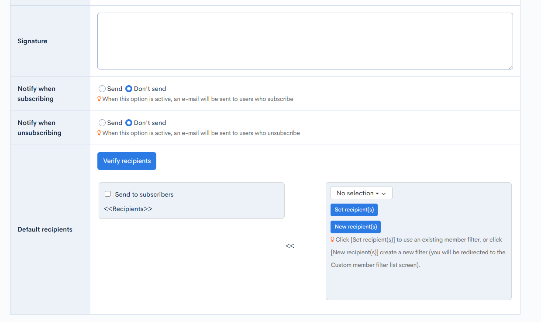Click the New recipient(s) button

coord(355,227)
